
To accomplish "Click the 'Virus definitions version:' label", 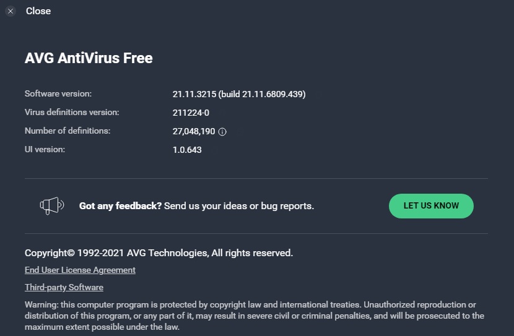I will [x=72, y=113].
